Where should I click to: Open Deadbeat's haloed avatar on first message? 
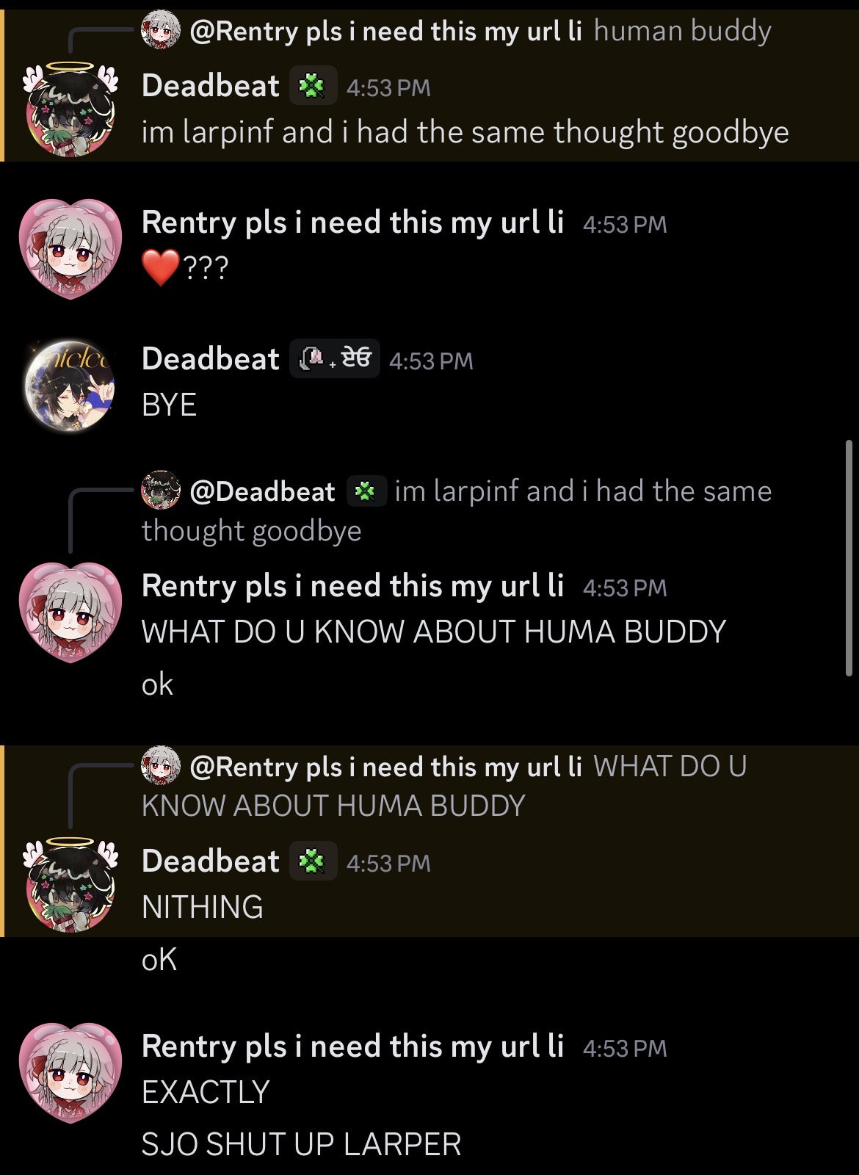click(x=70, y=109)
